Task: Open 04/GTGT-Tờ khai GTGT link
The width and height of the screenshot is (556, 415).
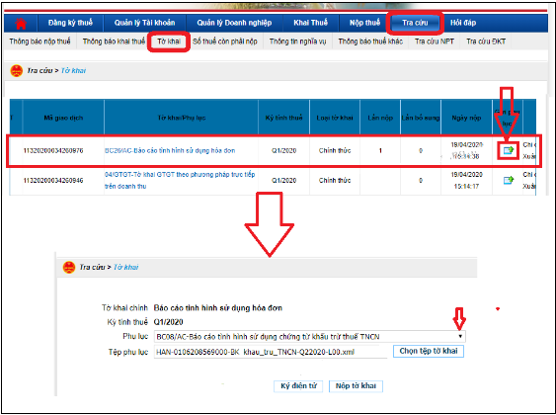Action: click(180, 180)
